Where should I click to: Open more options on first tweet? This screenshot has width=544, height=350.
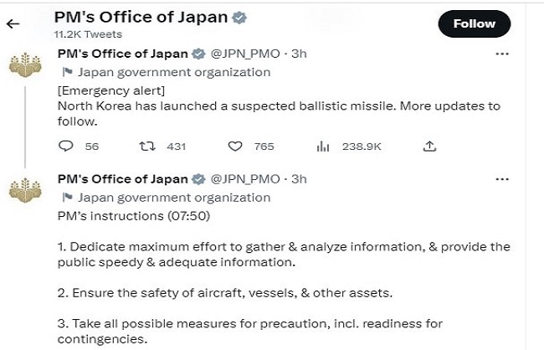502,54
